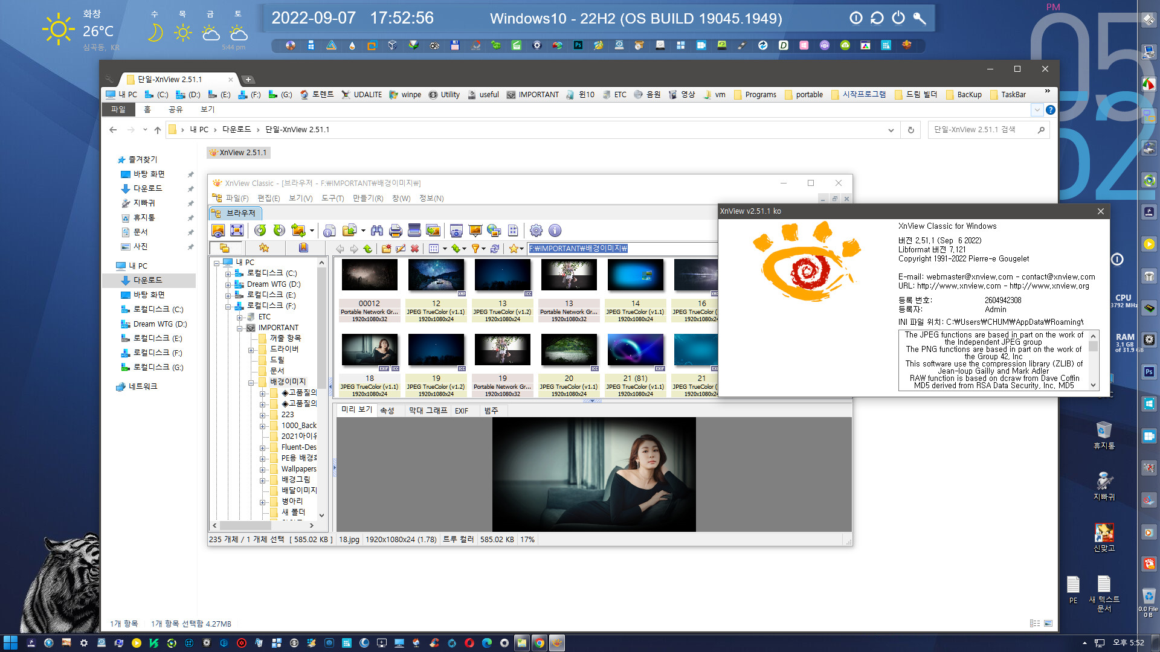The width and height of the screenshot is (1160, 652).
Task: Rotate right using XnView toolbar icon
Action: coord(279,231)
